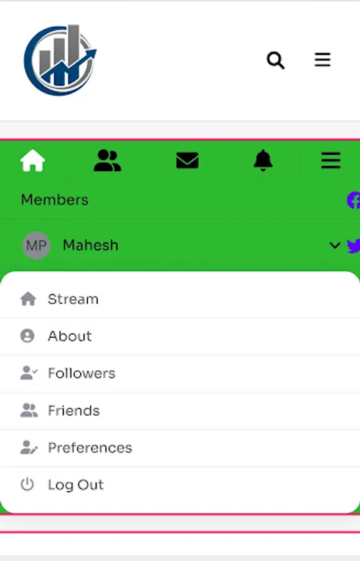Click the Facebook share icon
This screenshot has height=561, width=360.
(354, 200)
